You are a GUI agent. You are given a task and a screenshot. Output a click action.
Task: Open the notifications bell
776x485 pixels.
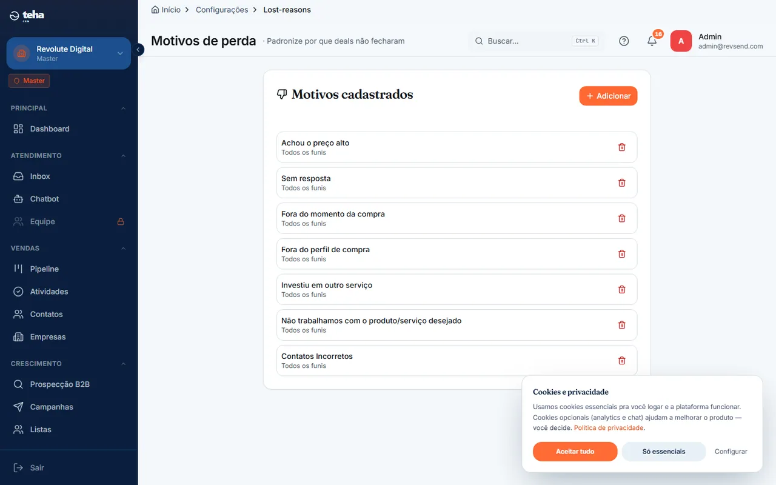point(652,41)
